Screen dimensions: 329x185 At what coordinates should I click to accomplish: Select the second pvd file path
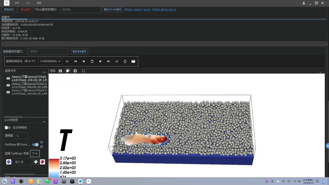(x=29, y=85)
